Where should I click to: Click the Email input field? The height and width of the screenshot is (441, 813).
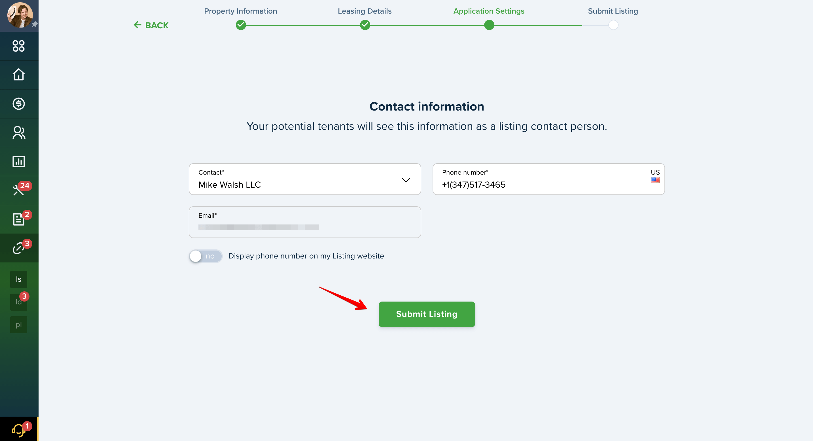click(304, 222)
